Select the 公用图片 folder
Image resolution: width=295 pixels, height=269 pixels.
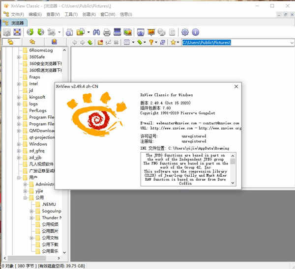coord(50,231)
